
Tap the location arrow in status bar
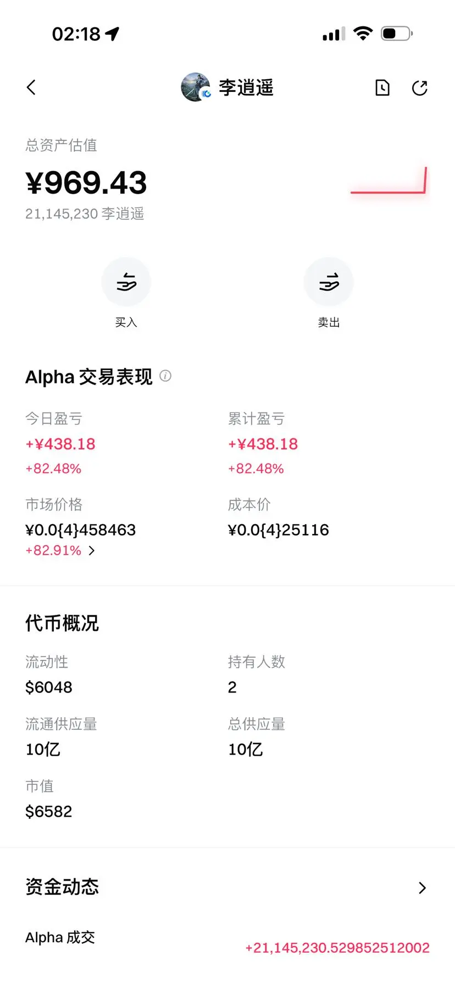click(113, 34)
